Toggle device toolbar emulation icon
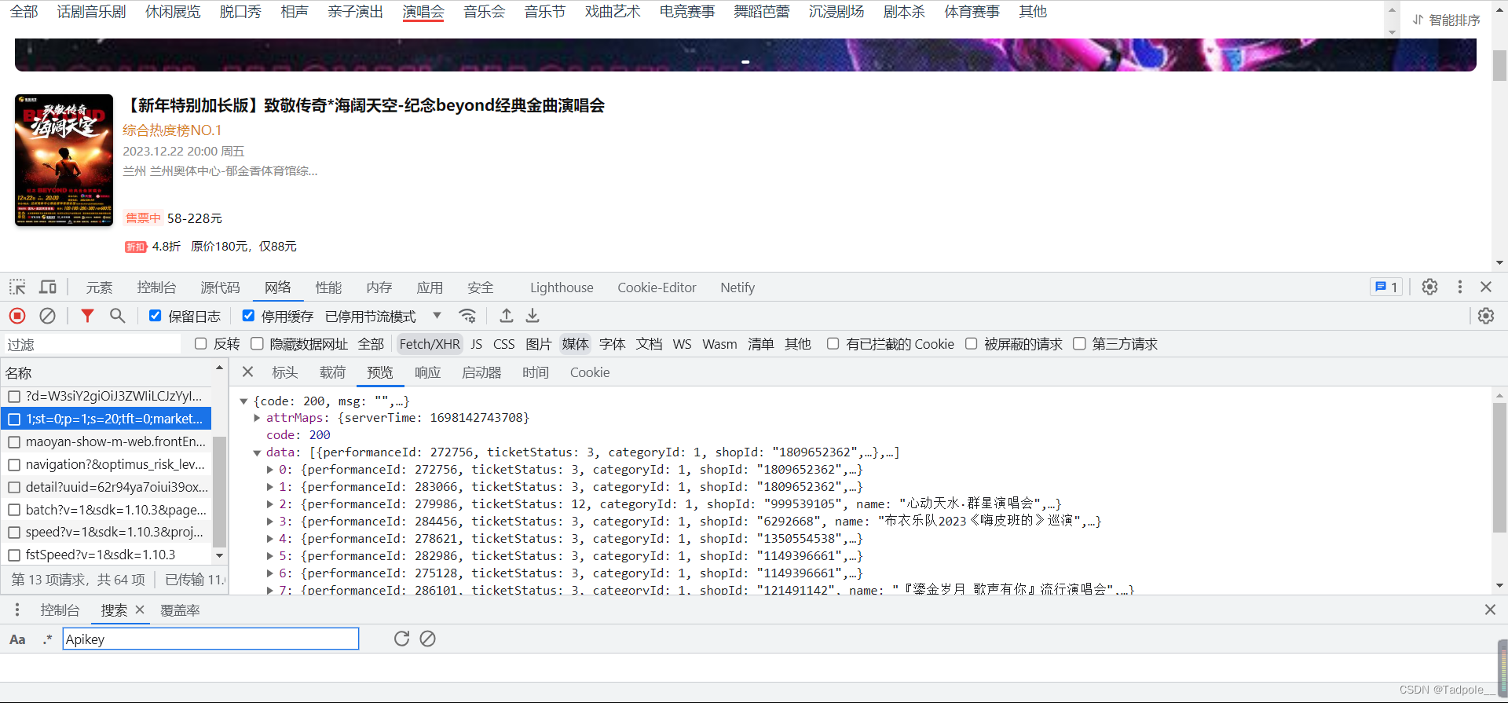Image resolution: width=1508 pixels, height=703 pixels. coord(48,287)
